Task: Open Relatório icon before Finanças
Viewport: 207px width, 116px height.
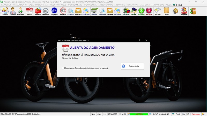Action: coord(117,11)
